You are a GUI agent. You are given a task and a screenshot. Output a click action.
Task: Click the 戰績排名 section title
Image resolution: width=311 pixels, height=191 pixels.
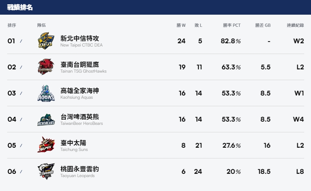20,8
